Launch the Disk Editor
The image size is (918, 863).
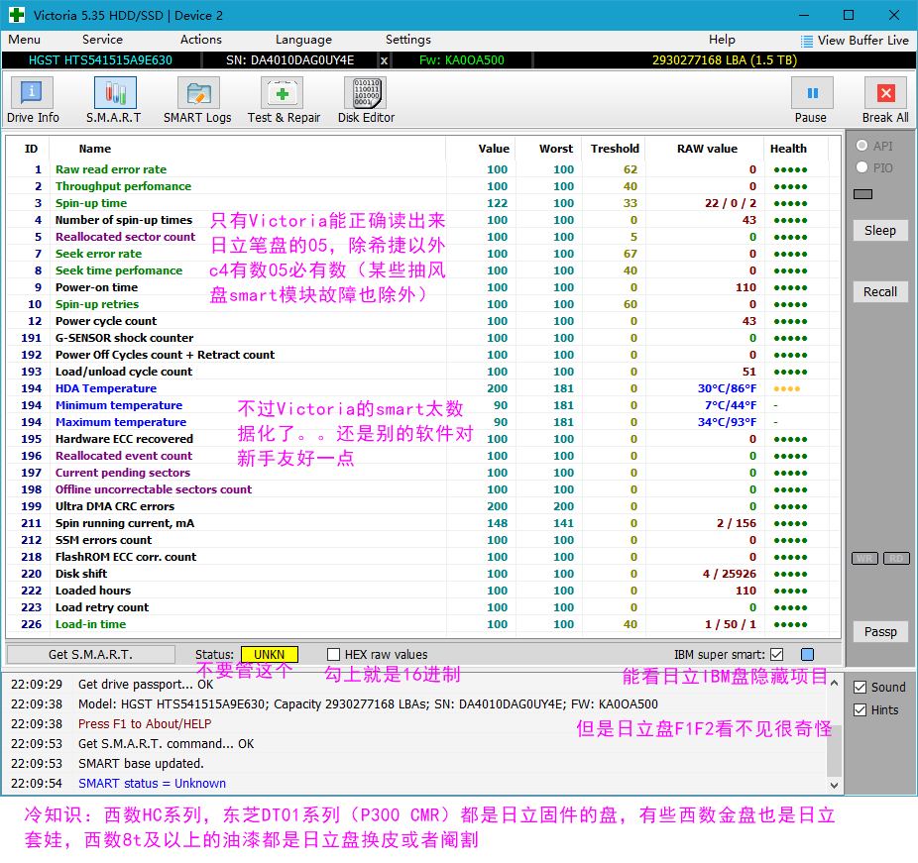[x=366, y=100]
